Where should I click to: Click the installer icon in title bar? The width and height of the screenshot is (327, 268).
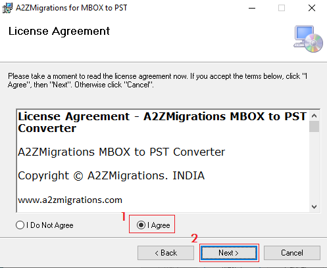(x=7, y=8)
